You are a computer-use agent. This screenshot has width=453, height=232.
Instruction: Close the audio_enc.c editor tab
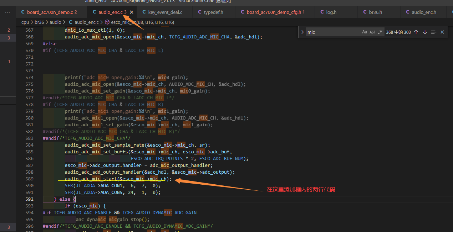[132, 12]
